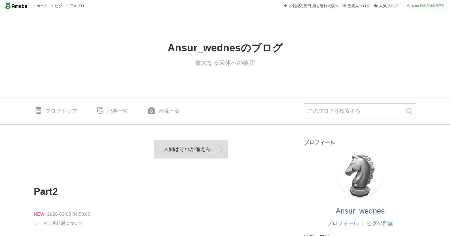Viewport: 450px width, 236px height.
Task: Open the プロフィール link under the username
Action: click(342, 223)
